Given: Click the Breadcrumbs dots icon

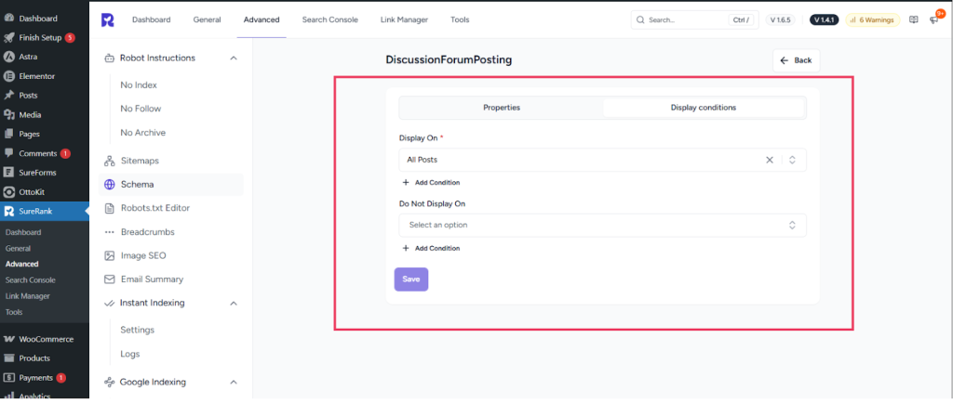Looking at the screenshot, I should pos(110,232).
